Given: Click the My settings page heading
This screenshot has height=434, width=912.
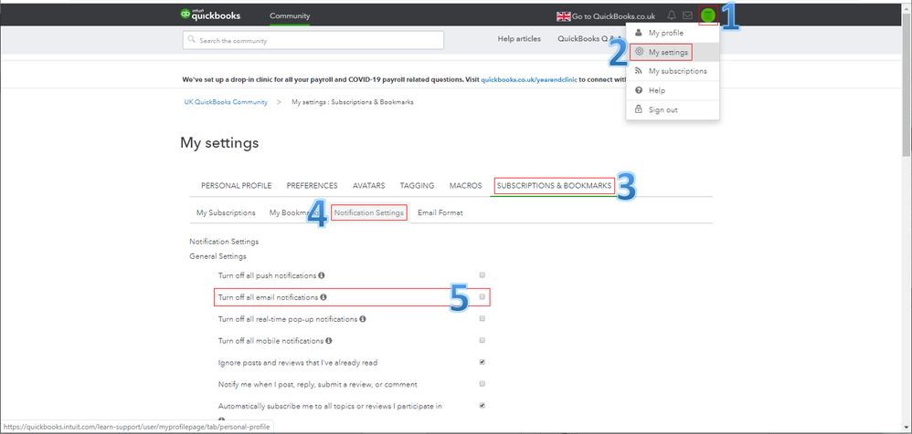Looking at the screenshot, I should pyautogui.click(x=219, y=143).
